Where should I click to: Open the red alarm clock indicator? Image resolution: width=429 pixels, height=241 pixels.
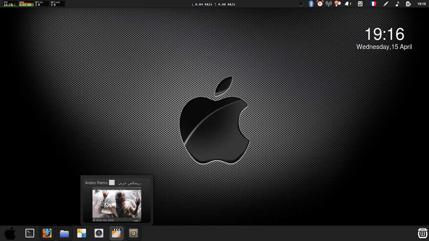[320, 4]
